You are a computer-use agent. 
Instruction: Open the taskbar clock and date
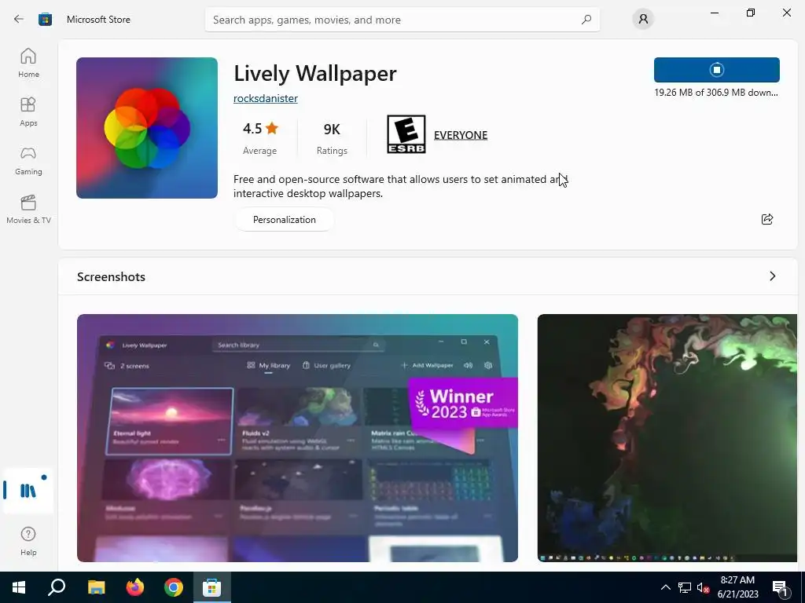click(x=737, y=587)
